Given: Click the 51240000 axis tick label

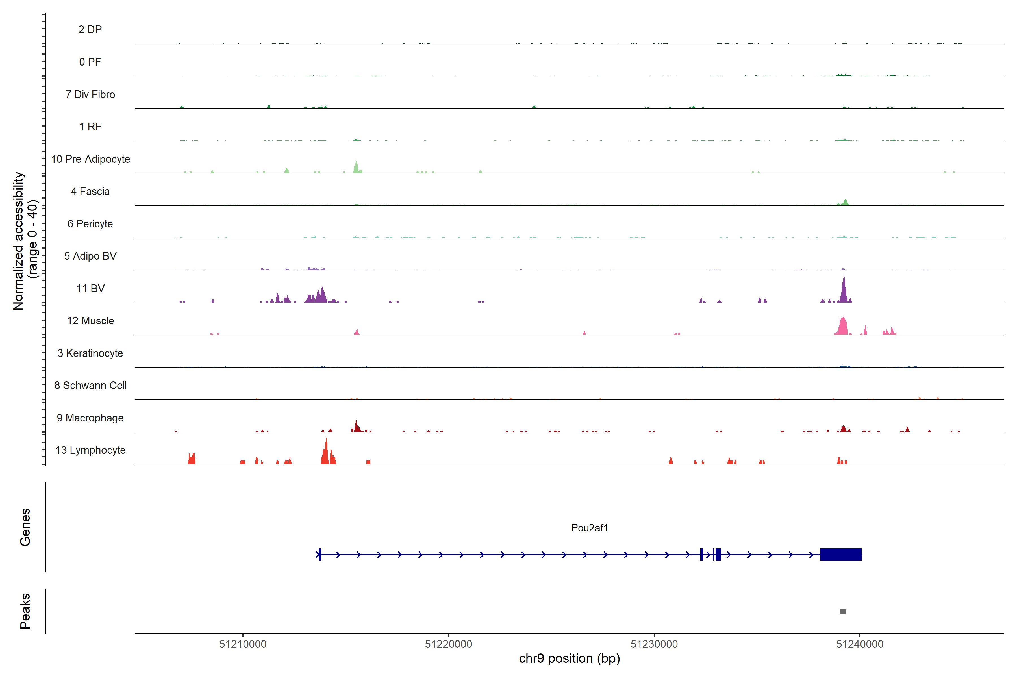Looking at the screenshot, I should pyautogui.click(x=860, y=644).
